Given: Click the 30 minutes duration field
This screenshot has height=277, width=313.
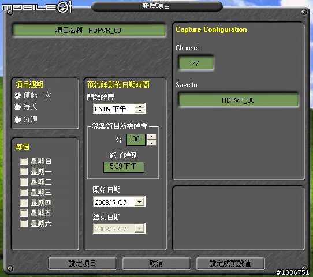Looking at the screenshot, I should click(x=136, y=140).
